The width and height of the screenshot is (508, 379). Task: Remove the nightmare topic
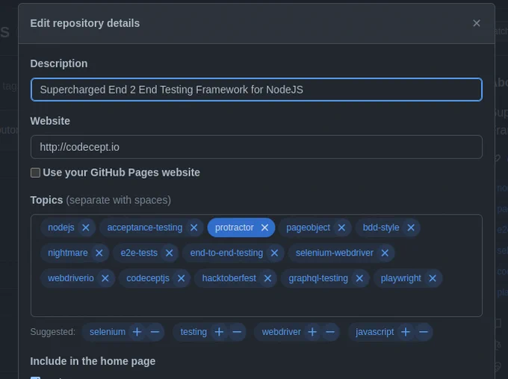coord(99,253)
